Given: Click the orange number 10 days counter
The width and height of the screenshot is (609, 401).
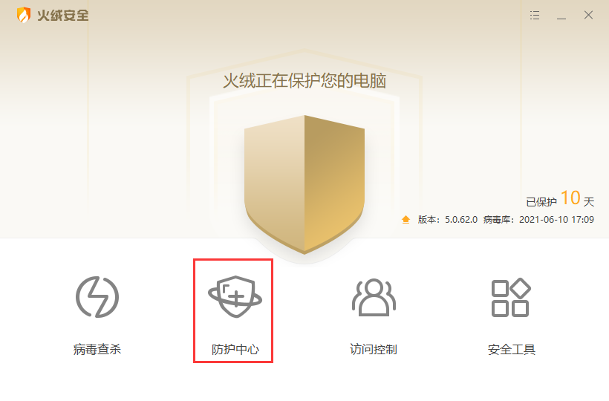Looking at the screenshot, I should [x=570, y=198].
